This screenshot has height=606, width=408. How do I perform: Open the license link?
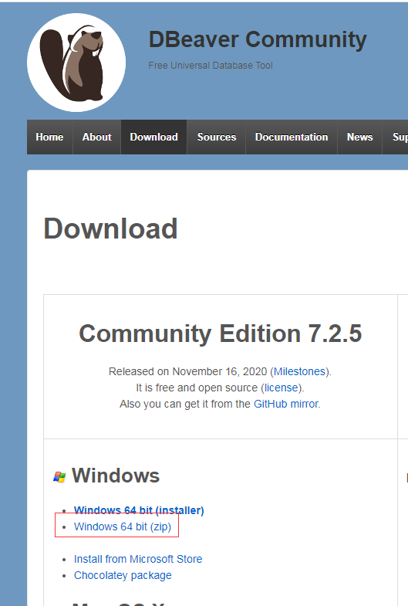[x=281, y=388]
